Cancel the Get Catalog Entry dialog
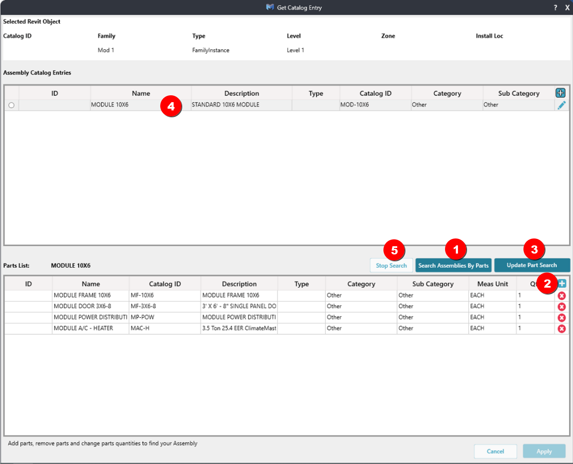573x464 pixels. pos(495,451)
